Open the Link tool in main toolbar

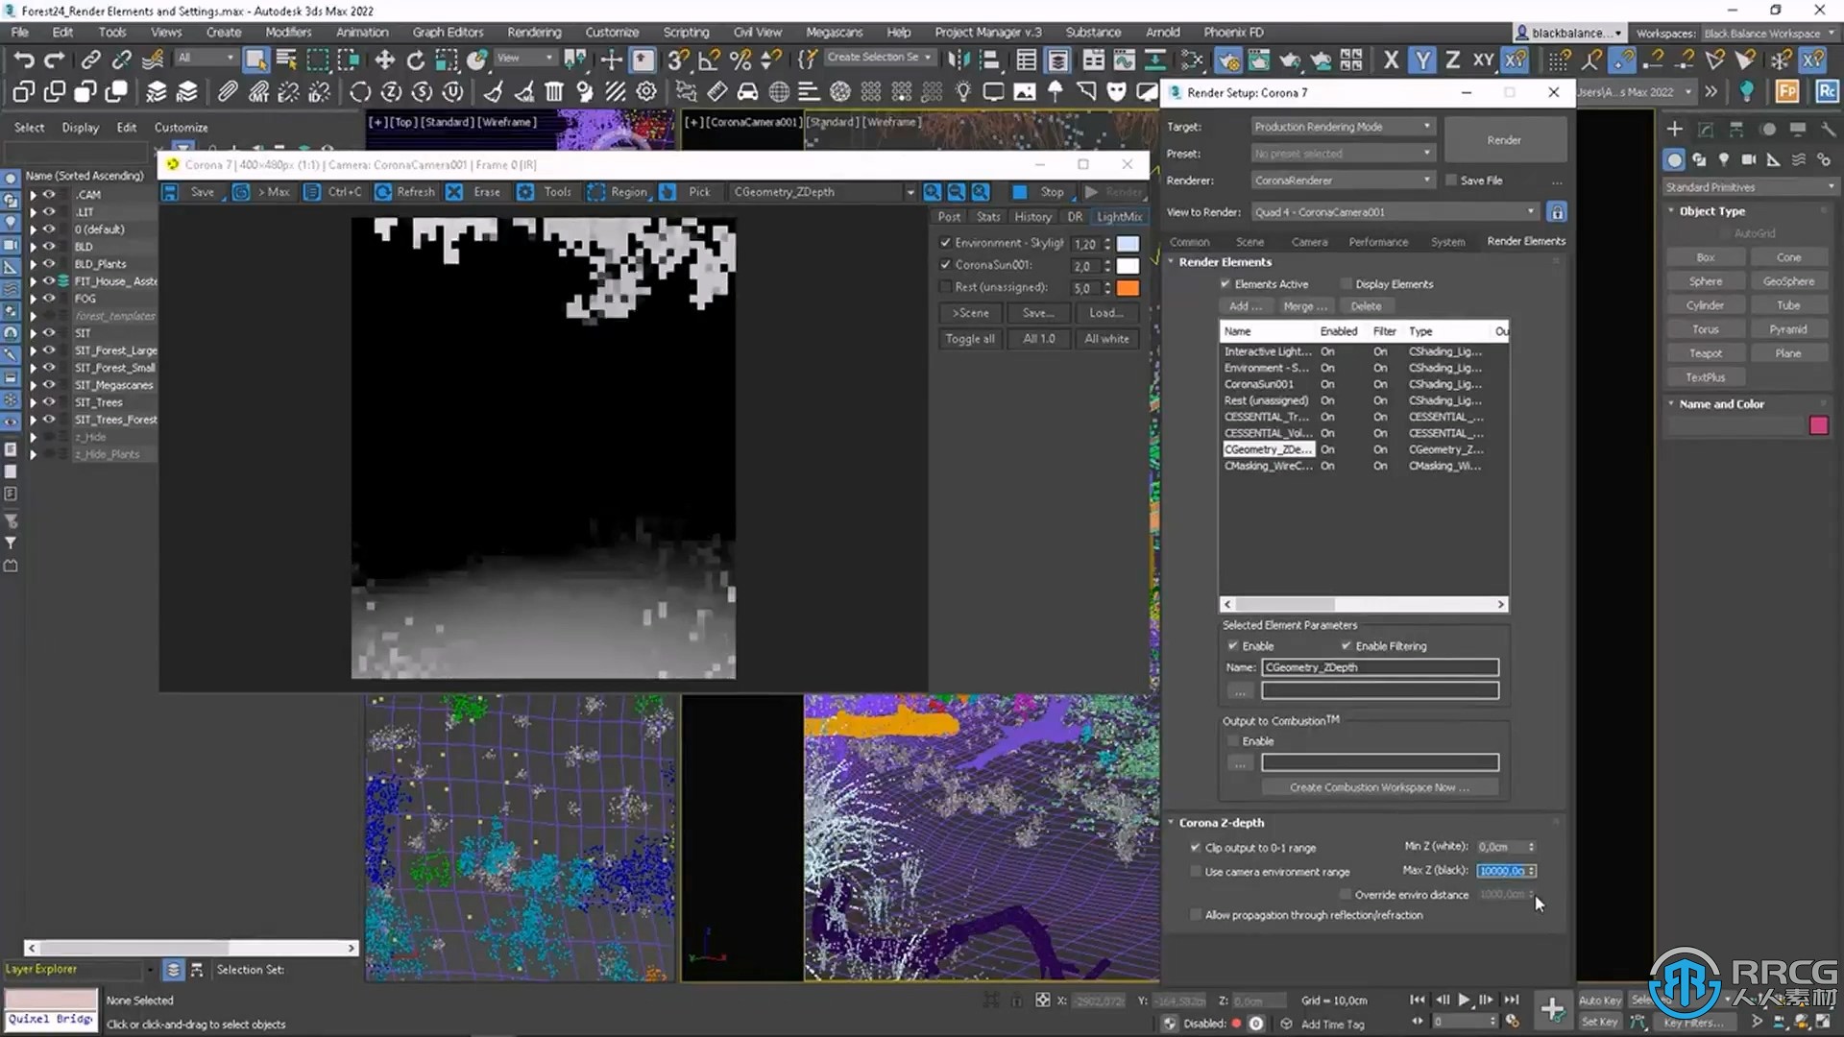(x=90, y=60)
